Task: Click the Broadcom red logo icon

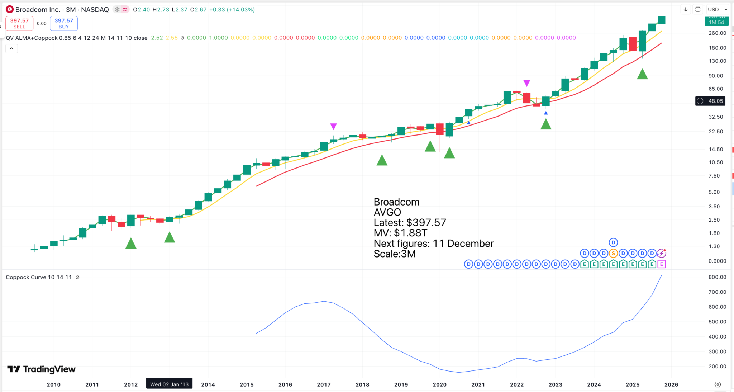Action: click(10, 10)
